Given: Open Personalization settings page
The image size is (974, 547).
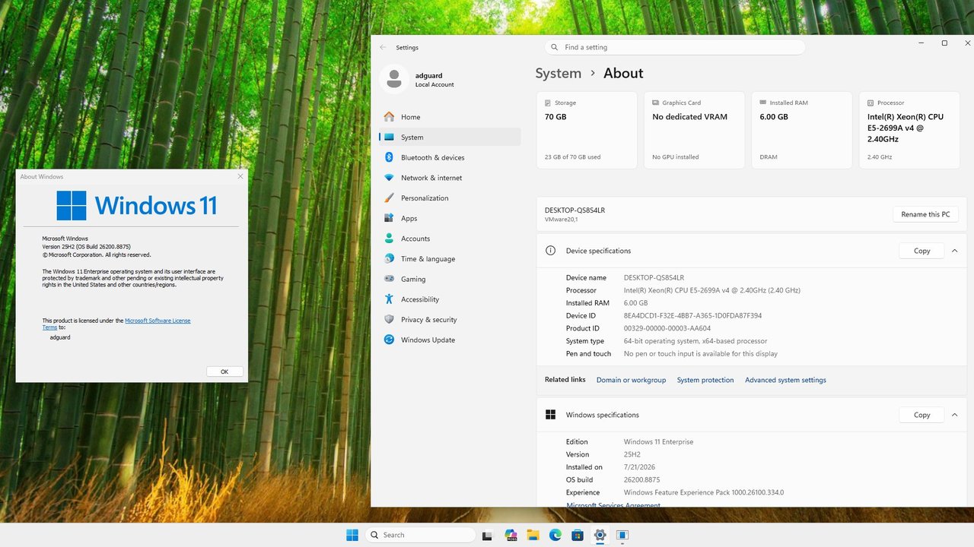Looking at the screenshot, I should point(450,198).
